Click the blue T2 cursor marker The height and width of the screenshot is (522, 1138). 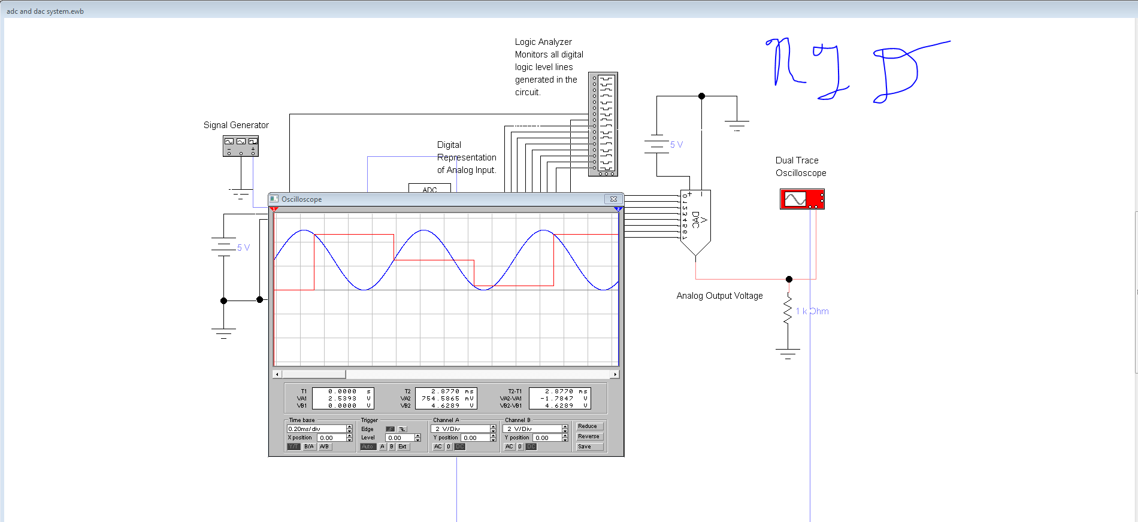pos(618,209)
